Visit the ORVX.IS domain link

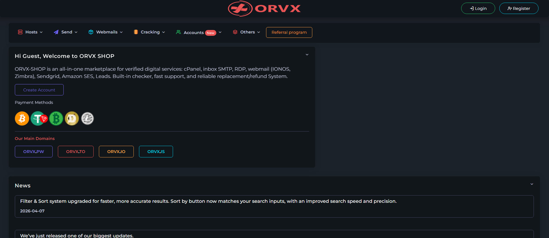click(156, 152)
